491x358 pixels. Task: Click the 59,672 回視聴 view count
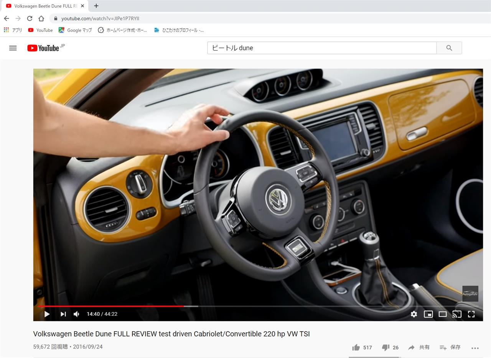pos(50,347)
